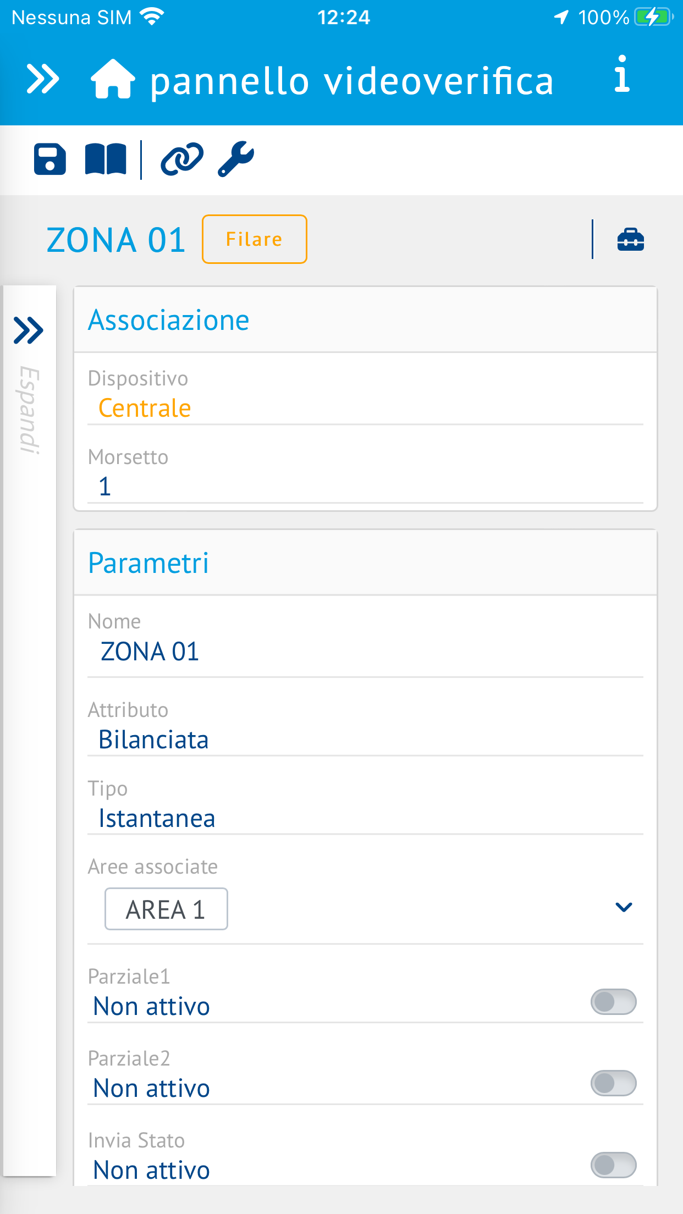Toggle the Parziale1 switch

[x=614, y=1001]
